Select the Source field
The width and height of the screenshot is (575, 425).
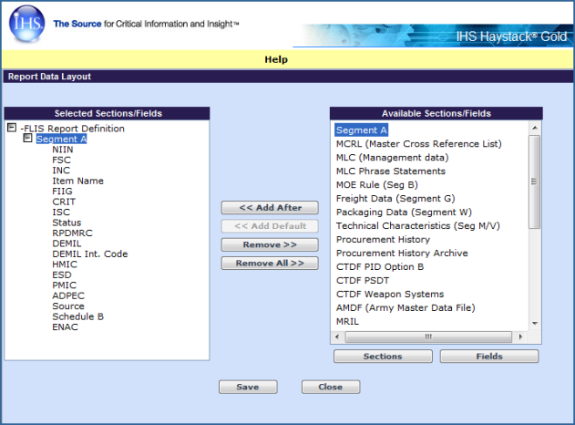(x=68, y=306)
